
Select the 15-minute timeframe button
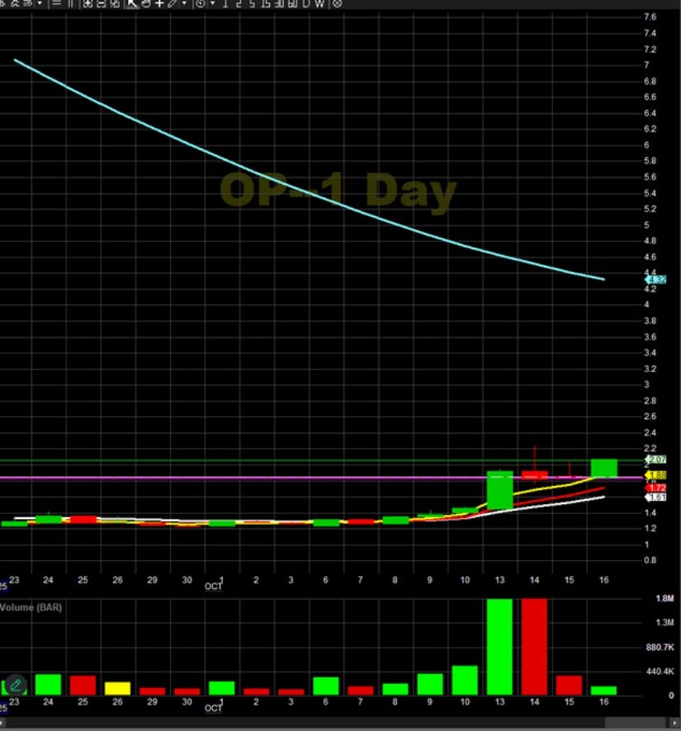pos(266,3)
